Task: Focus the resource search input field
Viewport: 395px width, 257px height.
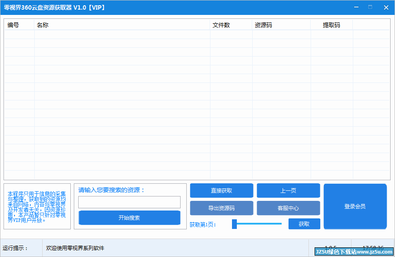Action: tap(130, 202)
